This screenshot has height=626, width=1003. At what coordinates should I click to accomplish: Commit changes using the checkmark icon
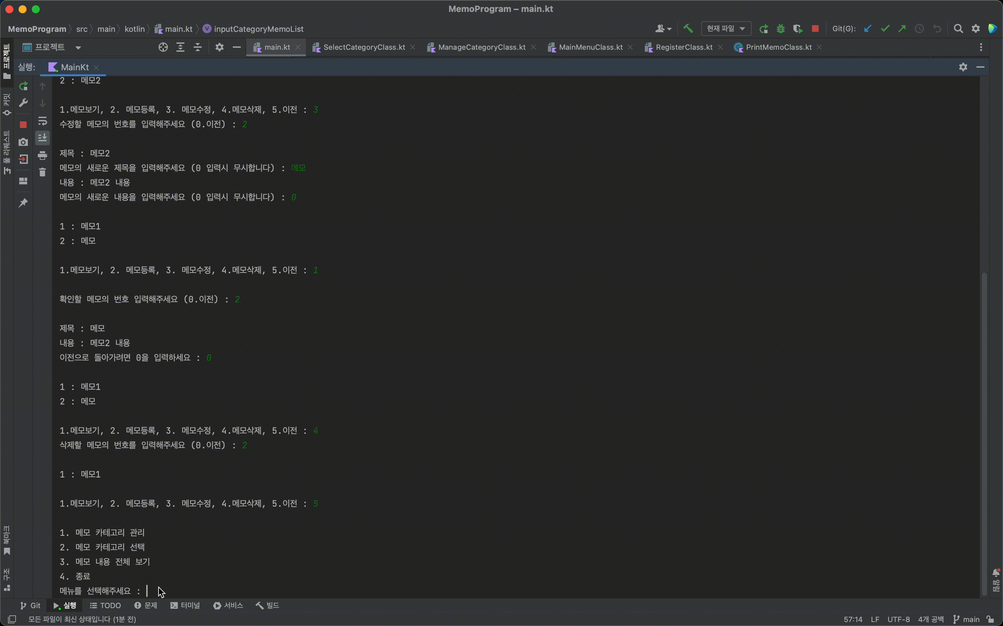(x=886, y=29)
